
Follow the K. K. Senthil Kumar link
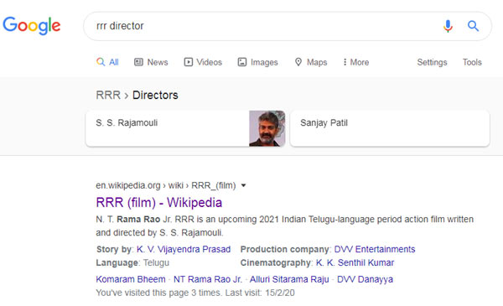tap(355, 262)
